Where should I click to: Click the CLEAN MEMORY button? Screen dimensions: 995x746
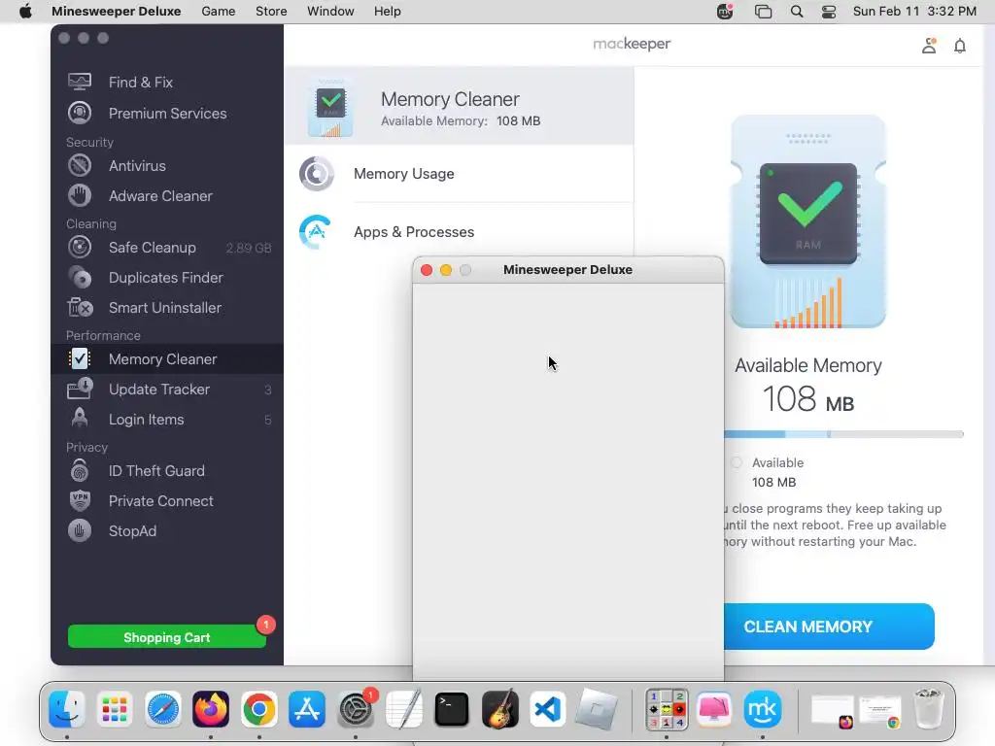[x=829, y=627]
